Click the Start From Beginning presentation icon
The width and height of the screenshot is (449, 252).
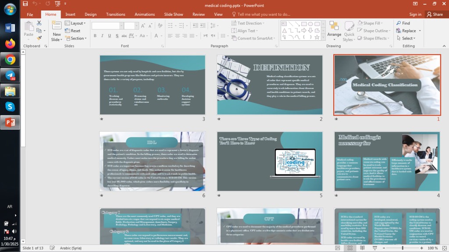57,4
